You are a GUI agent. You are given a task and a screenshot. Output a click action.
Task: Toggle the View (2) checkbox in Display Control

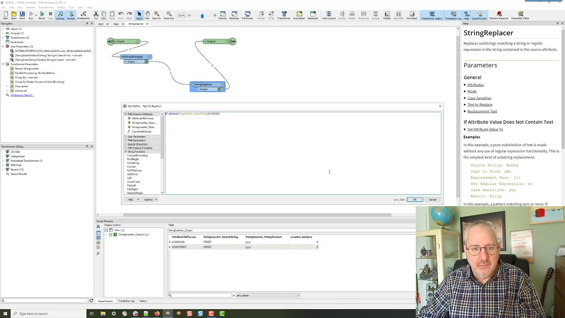point(106,230)
